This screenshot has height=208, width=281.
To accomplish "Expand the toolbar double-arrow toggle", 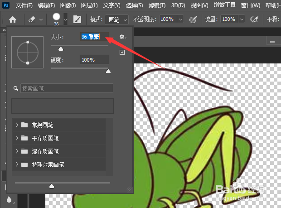I will pyautogui.click(x=4, y=30).
